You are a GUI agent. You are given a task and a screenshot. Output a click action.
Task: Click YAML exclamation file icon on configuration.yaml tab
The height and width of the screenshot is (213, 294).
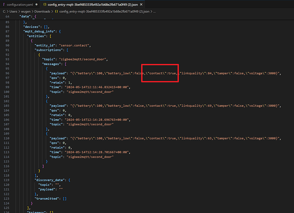(x=4, y=5)
